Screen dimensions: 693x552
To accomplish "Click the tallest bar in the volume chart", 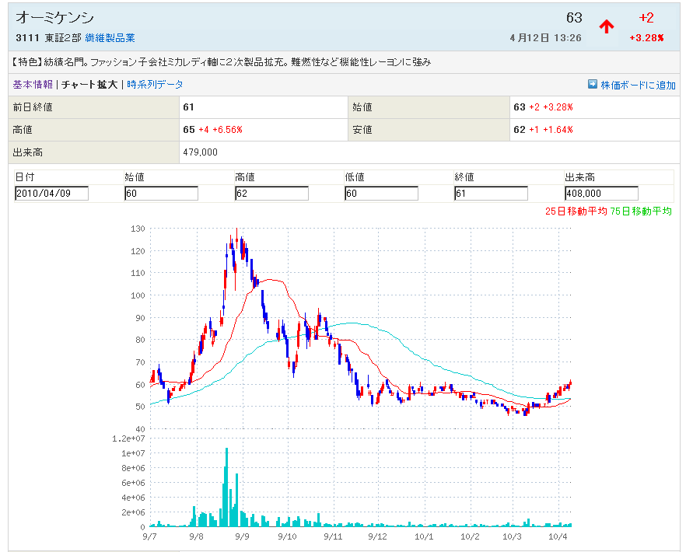I will pyautogui.click(x=226, y=487).
